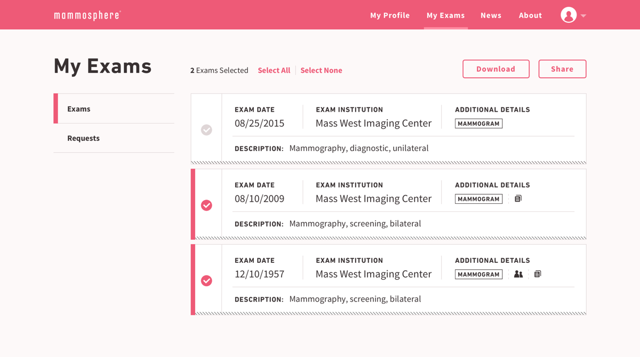Click the Share button
This screenshot has height=357, width=640.
click(562, 69)
